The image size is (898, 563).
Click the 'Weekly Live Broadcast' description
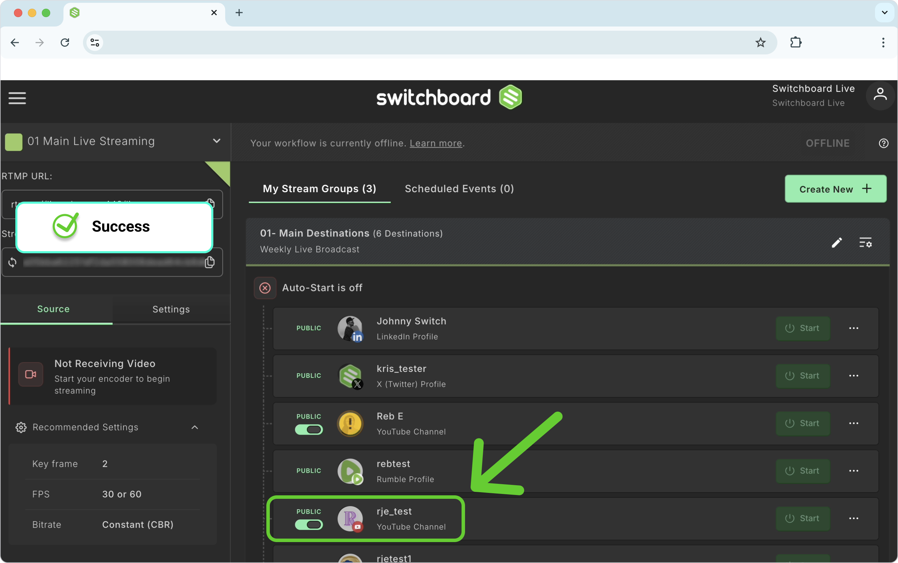[310, 249]
